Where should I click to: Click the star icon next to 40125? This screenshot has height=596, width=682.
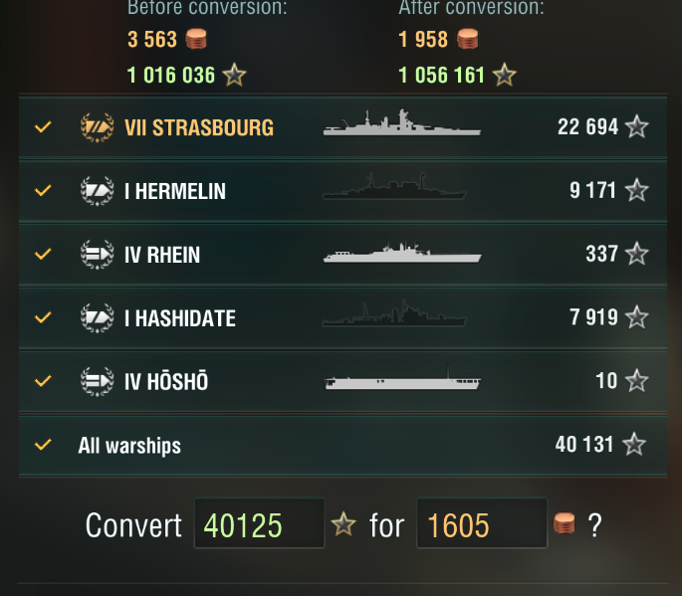click(x=343, y=524)
